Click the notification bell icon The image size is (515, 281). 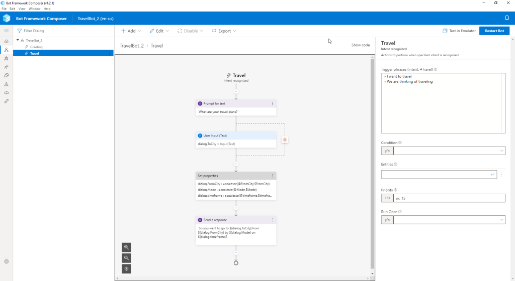[x=507, y=18]
